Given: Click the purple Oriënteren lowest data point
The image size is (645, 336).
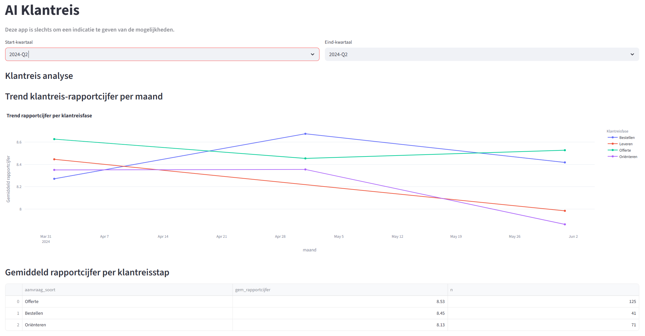Looking at the screenshot, I should (x=565, y=224).
